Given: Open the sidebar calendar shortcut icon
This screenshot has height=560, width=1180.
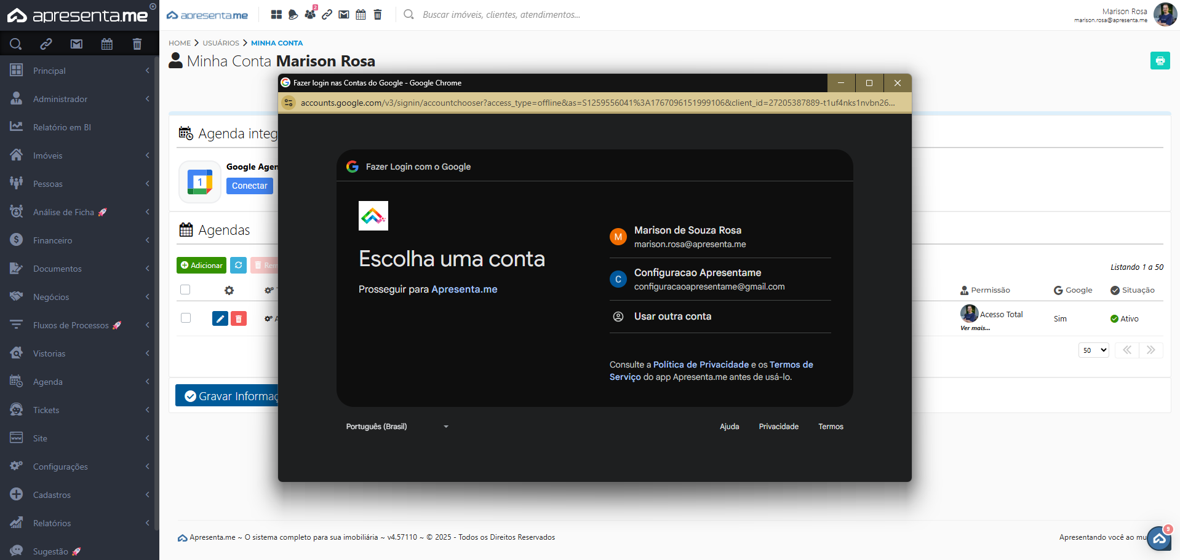Looking at the screenshot, I should (x=106, y=44).
